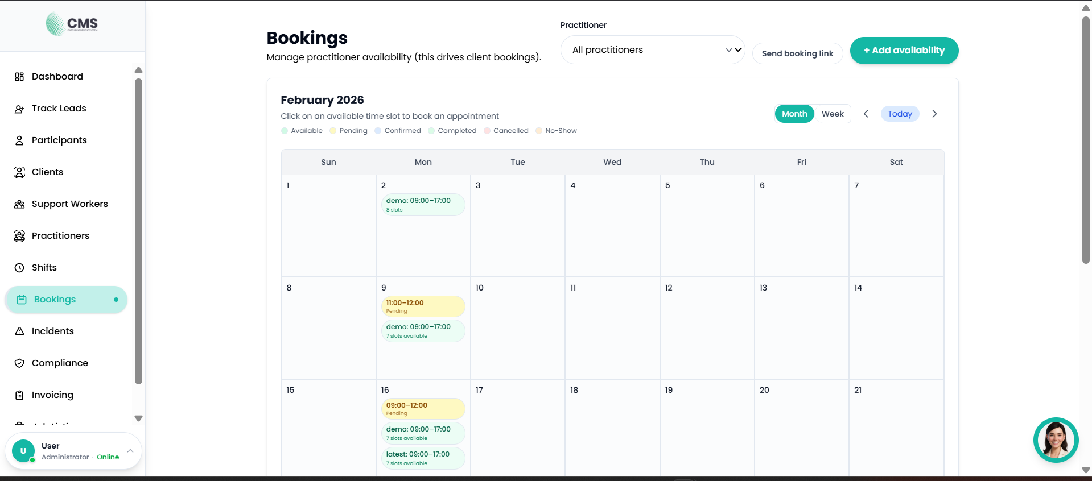Click the Incidents warning triangle icon
This screenshot has height=481, width=1092.
coord(19,331)
